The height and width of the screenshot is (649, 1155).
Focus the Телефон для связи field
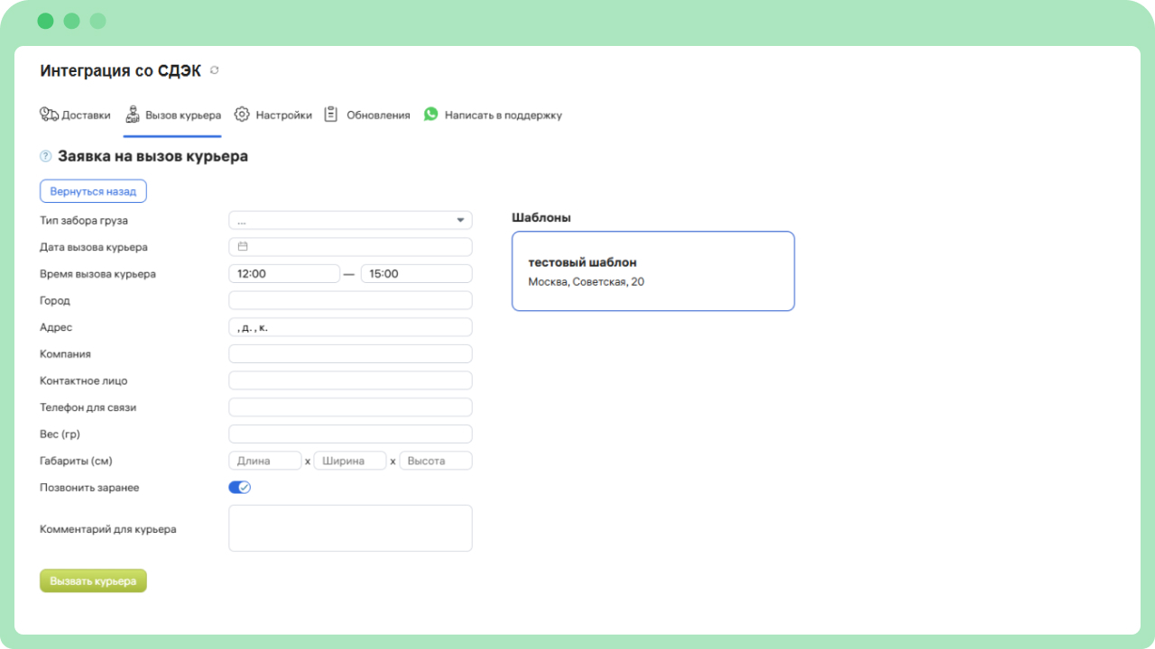click(350, 407)
